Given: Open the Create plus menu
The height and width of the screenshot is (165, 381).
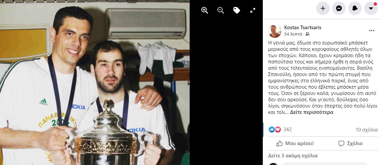Looking at the screenshot, I should pyautogui.click(x=323, y=8).
